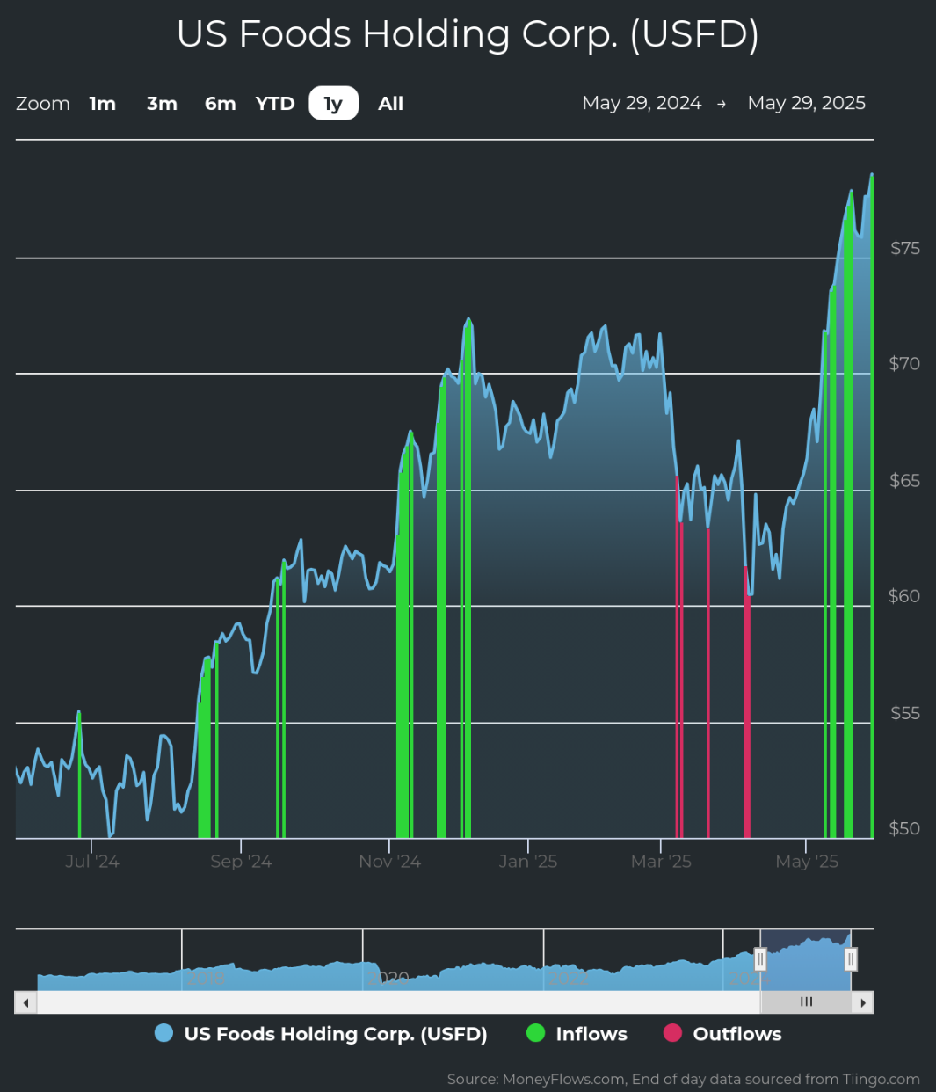Click the $75 axis label
936x1092 pixels.
905,248
